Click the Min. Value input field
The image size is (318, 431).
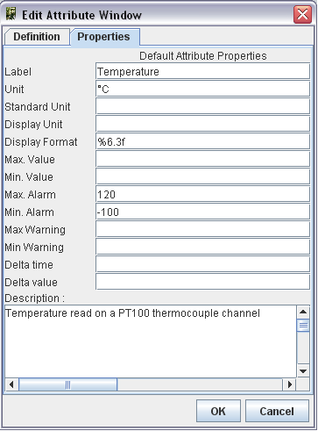203,176
